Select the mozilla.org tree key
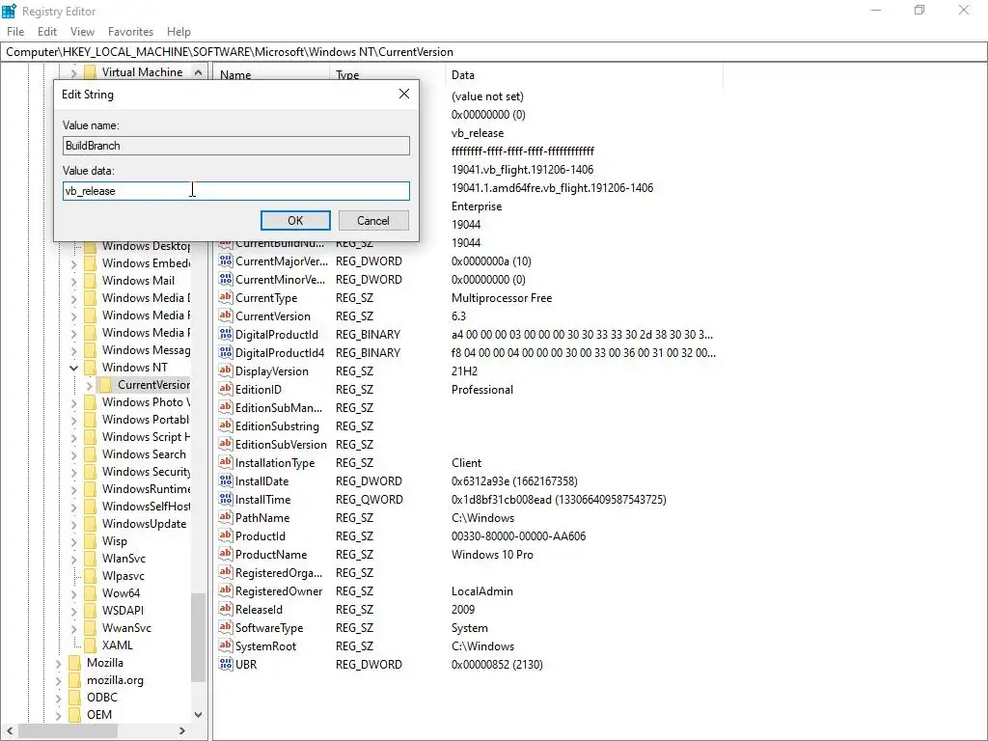This screenshot has height=741, width=988. 116,680
